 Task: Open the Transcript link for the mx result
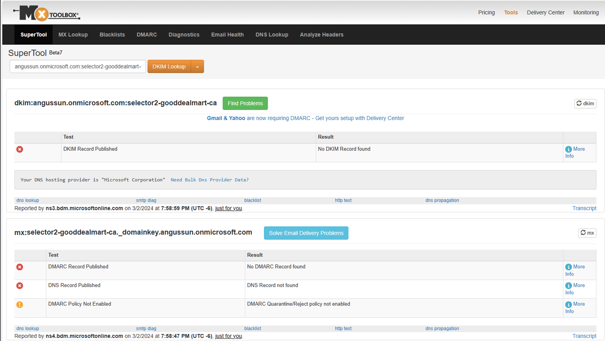click(584, 336)
